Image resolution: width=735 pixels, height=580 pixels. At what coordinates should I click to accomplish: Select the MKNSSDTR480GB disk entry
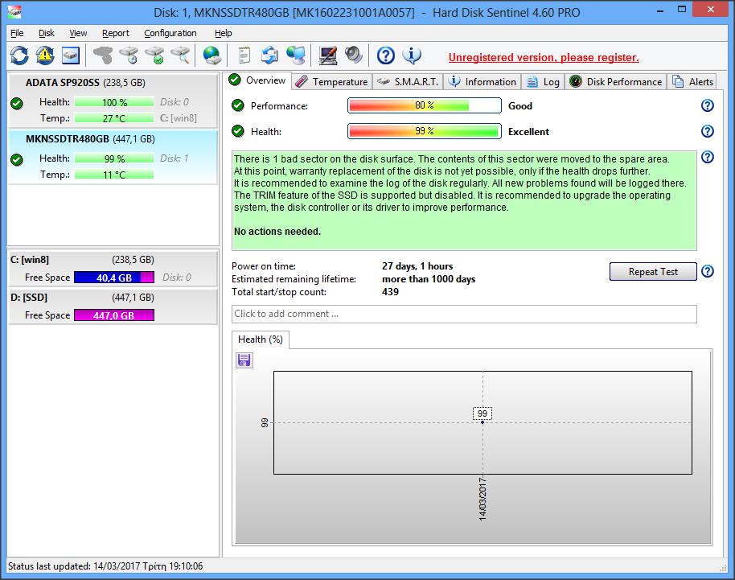[x=113, y=157]
